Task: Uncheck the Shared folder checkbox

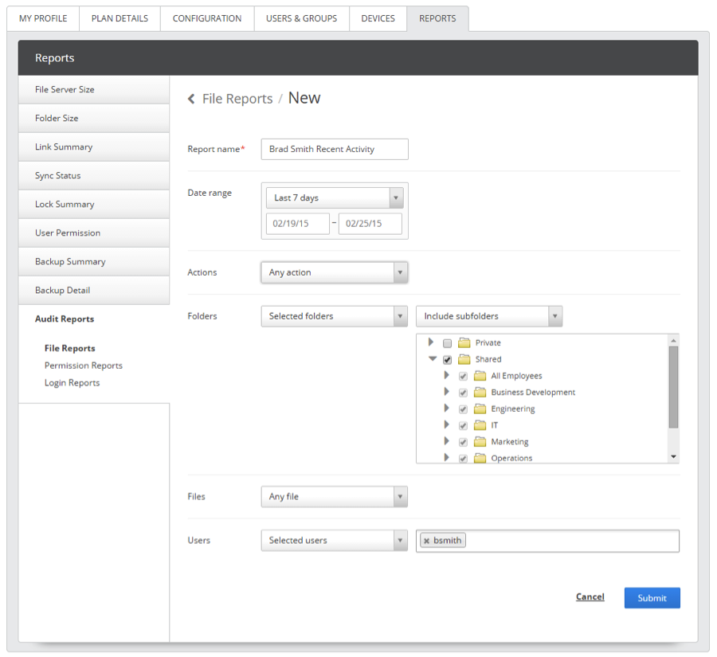Action: click(x=447, y=360)
